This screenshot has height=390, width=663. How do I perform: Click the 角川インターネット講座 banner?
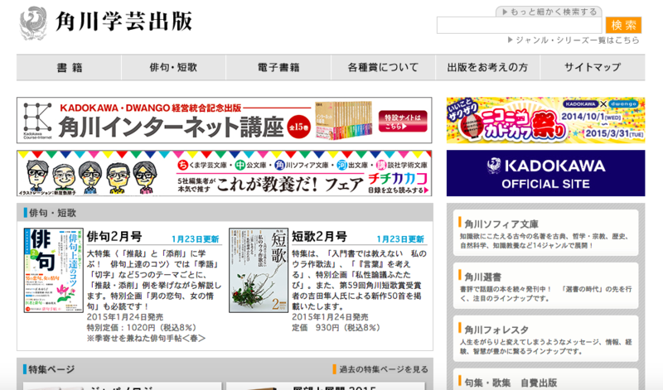225,120
